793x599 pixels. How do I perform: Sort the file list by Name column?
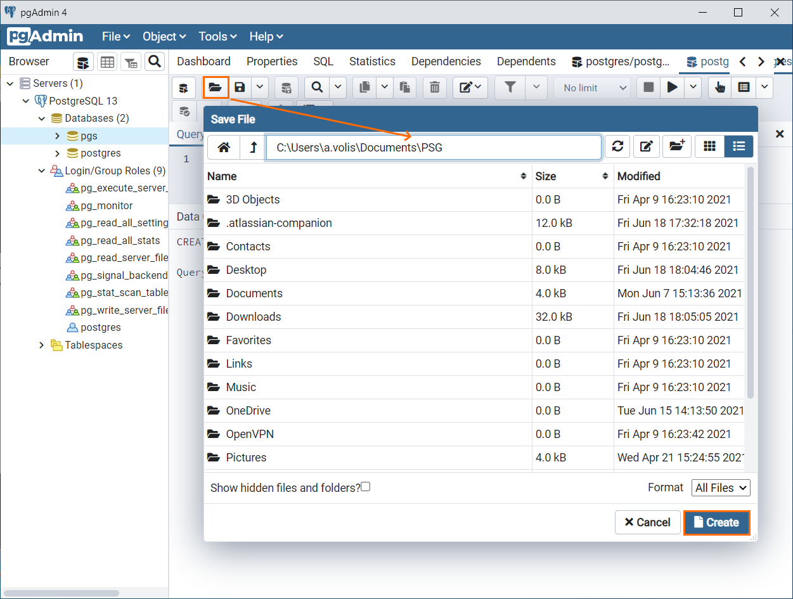coord(368,176)
